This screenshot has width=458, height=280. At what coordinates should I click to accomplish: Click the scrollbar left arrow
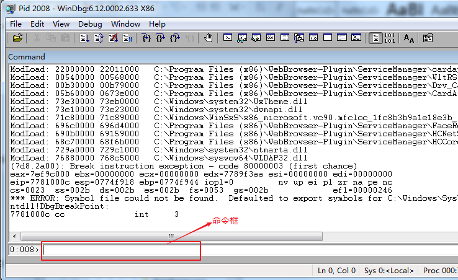tap(14, 236)
